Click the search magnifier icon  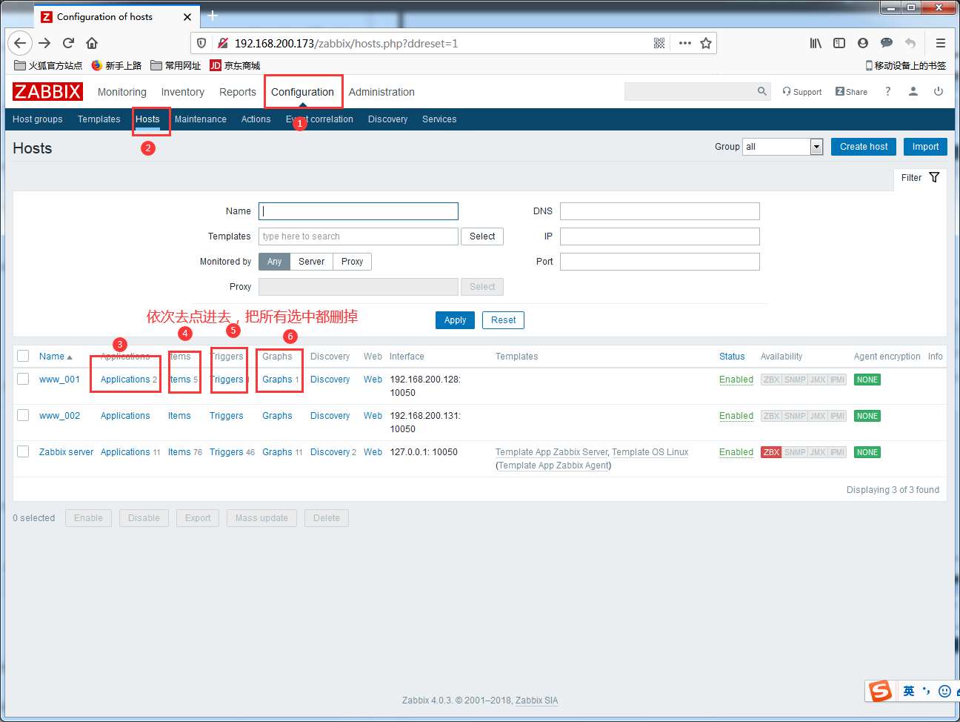pyautogui.click(x=761, y=91)
